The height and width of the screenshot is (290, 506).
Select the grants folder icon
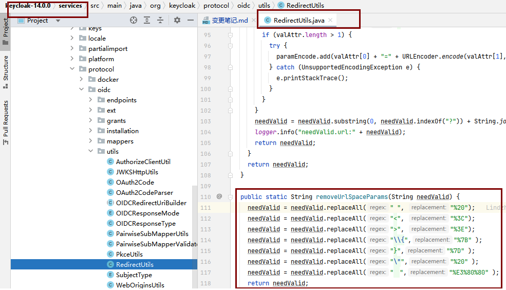[x=101, y=120]
